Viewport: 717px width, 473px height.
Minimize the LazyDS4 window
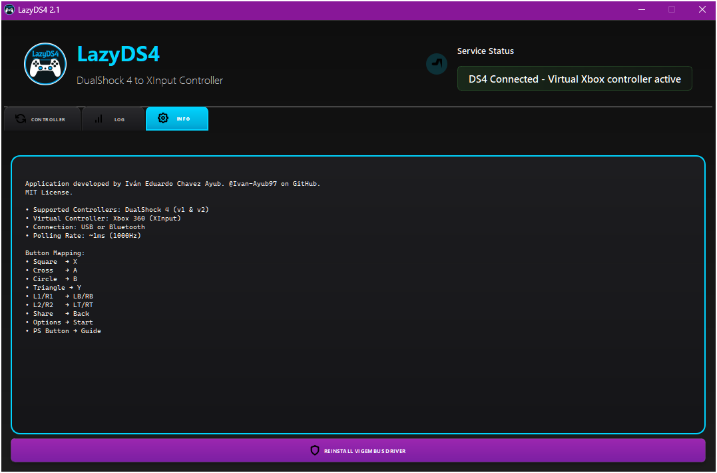tap(642, 9)
